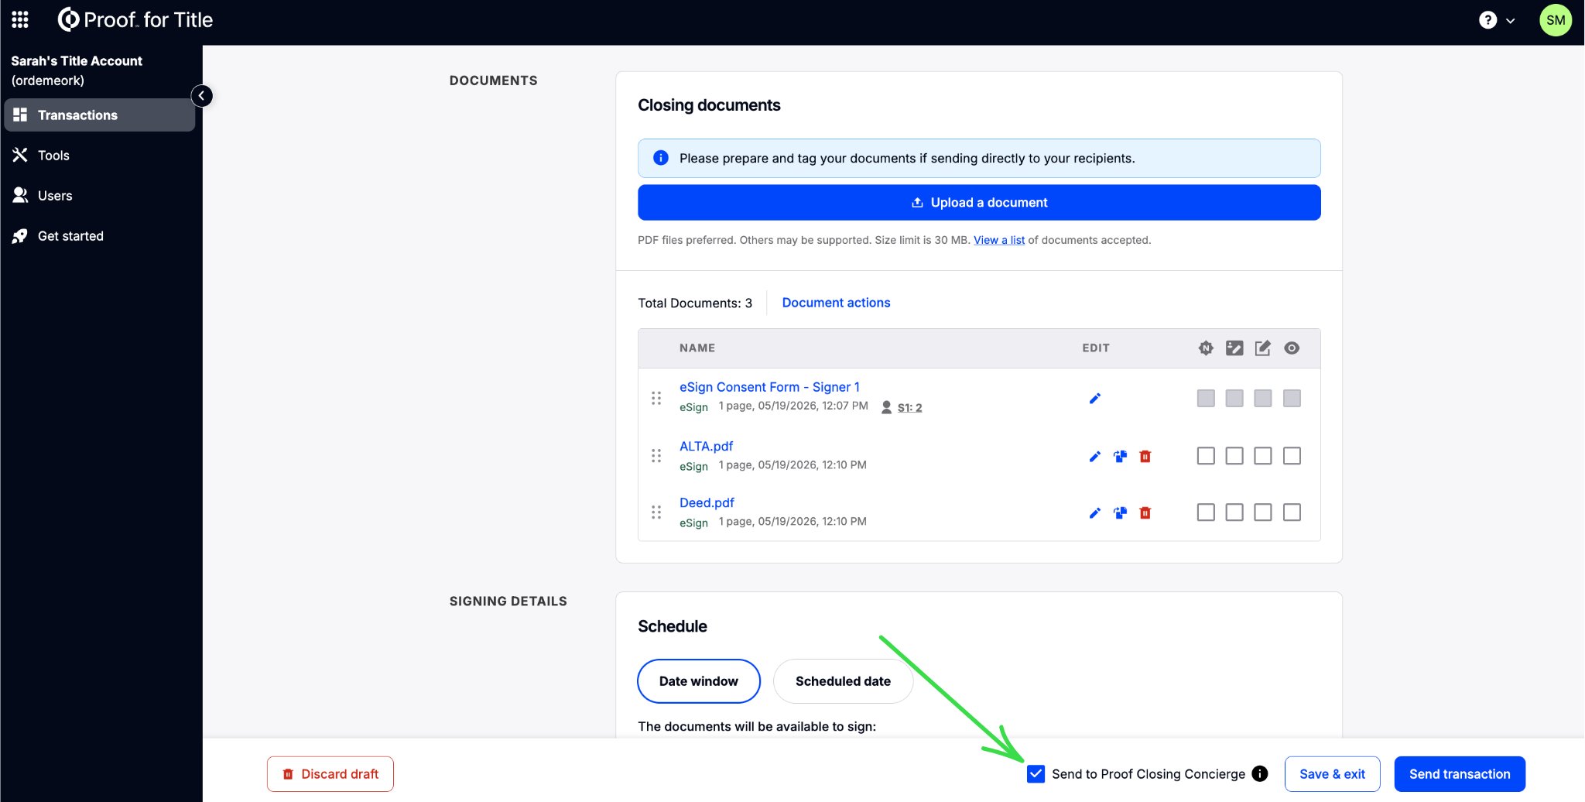
Task: Check the eye visibility box for ALTA.pdf
Action: click(1292, 456)
